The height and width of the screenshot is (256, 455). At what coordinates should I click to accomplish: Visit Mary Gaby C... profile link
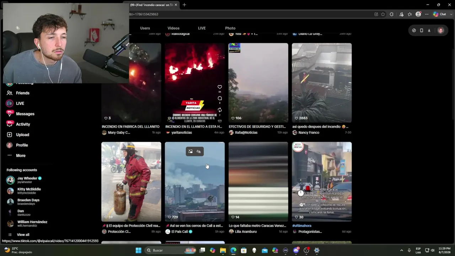[119, 133]
